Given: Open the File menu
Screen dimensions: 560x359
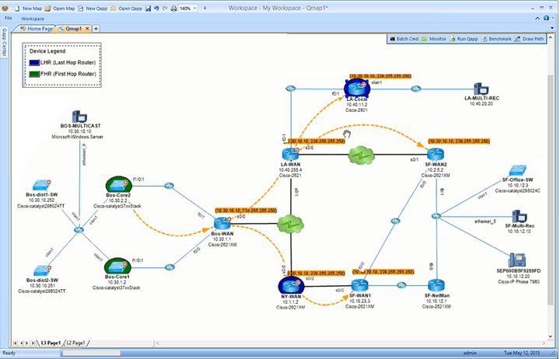Looking at the screenshot, I should 9,18.
